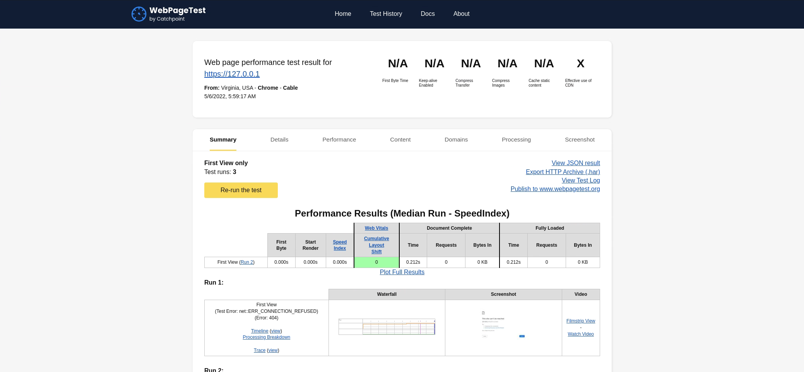Open the Run 1 waterfall thumbnail
This screenshot has height=372, width=804.
pos(387,327)
